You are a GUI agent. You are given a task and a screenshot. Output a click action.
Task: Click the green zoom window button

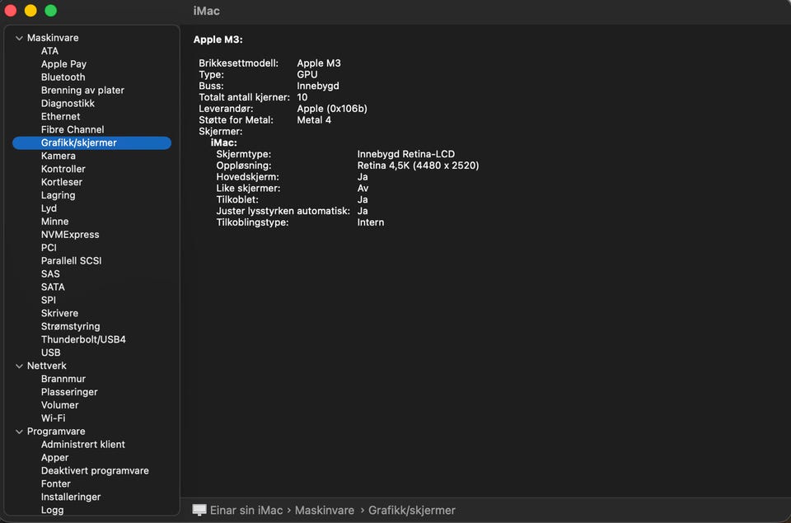click(51, 11)
